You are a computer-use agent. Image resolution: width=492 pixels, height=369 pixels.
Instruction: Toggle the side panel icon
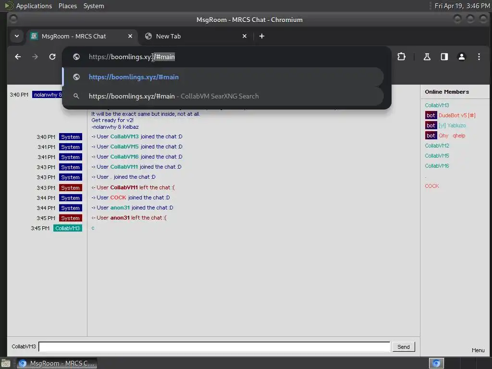tap(444, 57)
